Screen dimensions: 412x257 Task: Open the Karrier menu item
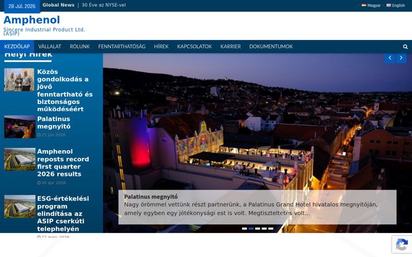[x=231, y=46]
